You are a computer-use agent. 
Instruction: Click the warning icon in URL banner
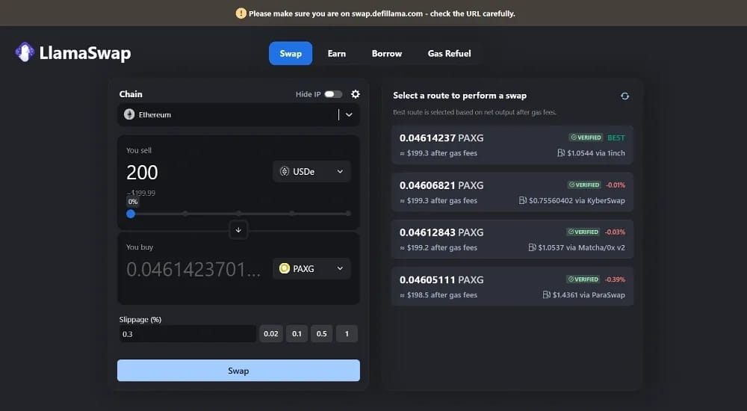coord(241,13)
